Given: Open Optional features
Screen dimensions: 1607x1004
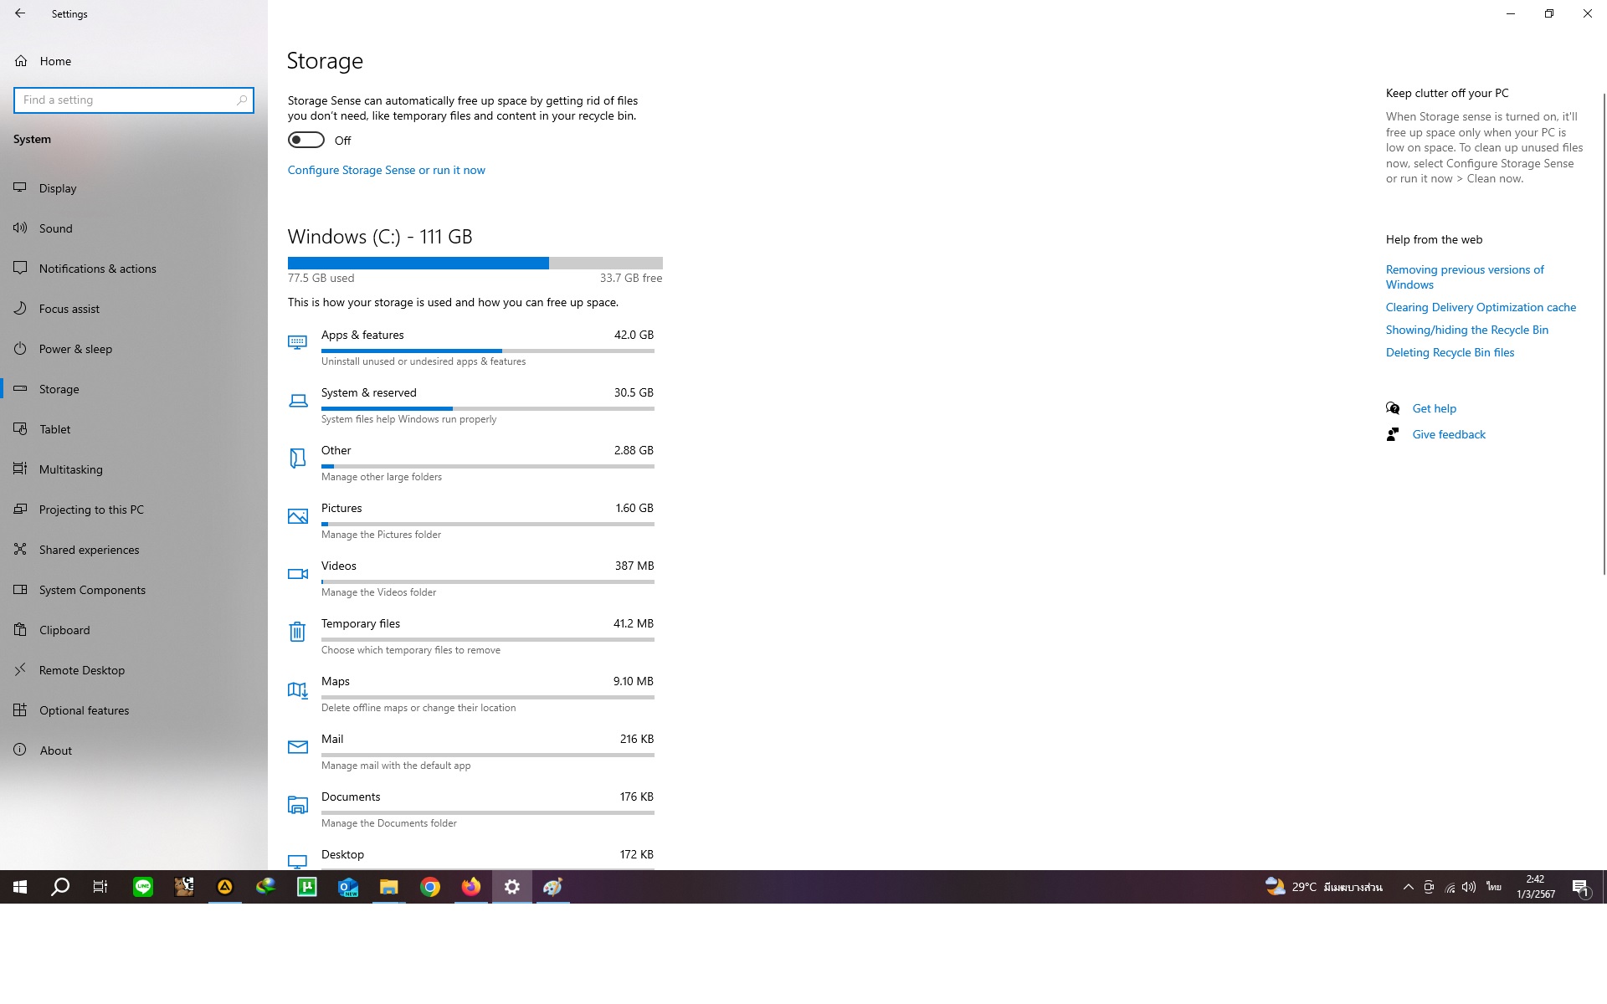Looking at the screenshot, I should pos(134,710).
